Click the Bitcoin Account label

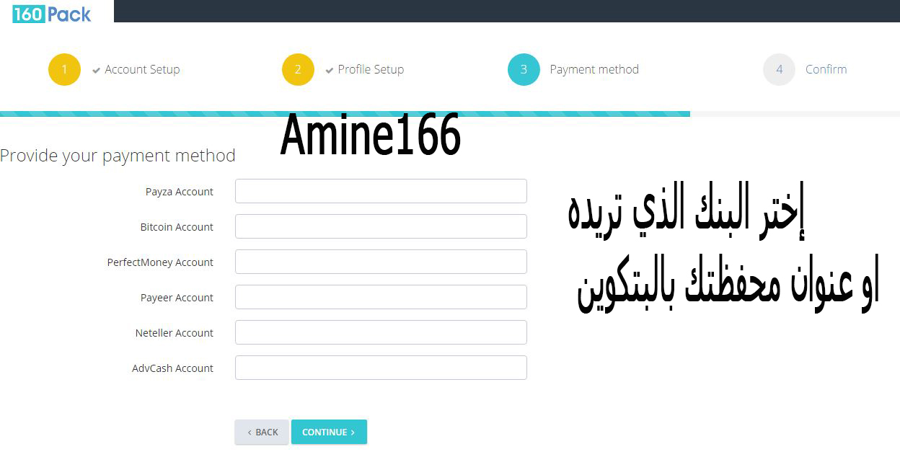point(177,227)
